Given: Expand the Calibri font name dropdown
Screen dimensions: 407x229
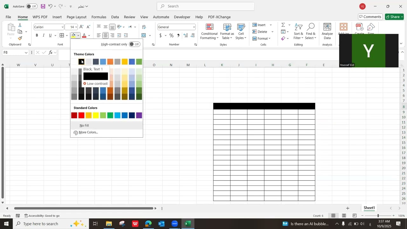Looking at the screenshot, I should pos(62,27).
